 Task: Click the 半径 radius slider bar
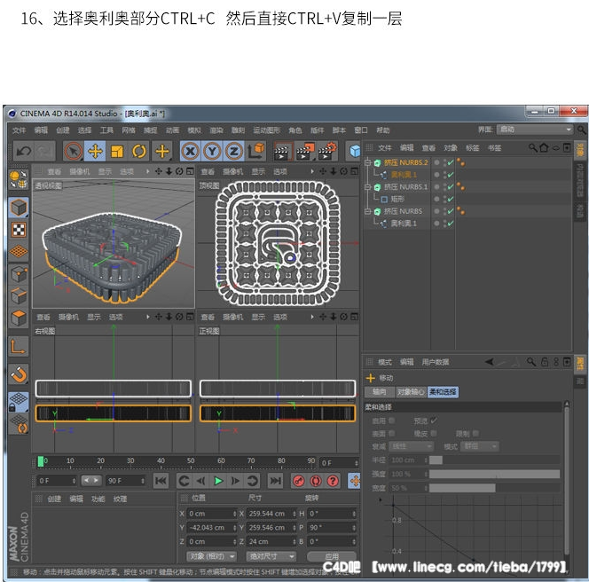click(494, 460)
